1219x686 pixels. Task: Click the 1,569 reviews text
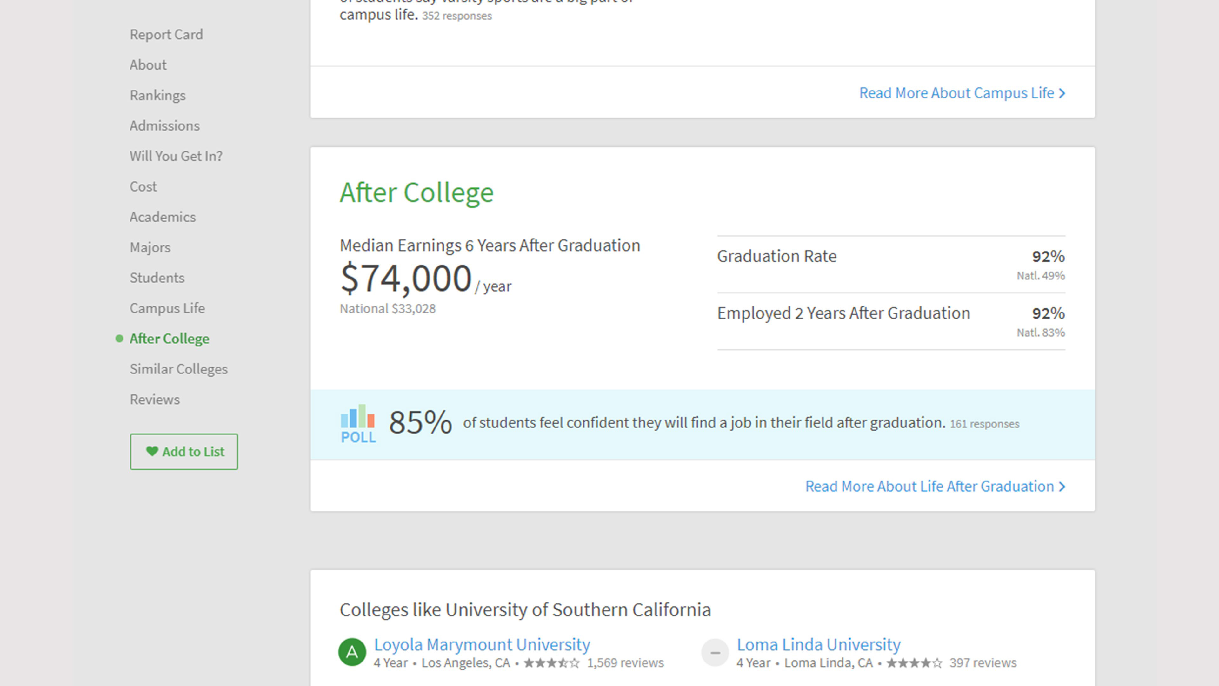point(625,663)
